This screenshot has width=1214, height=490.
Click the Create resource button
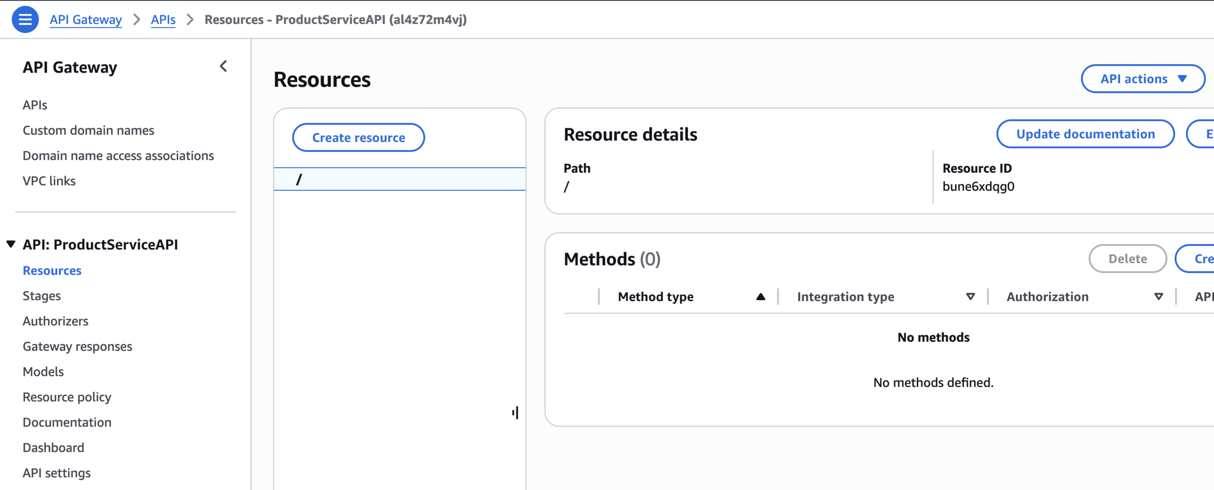358,137
